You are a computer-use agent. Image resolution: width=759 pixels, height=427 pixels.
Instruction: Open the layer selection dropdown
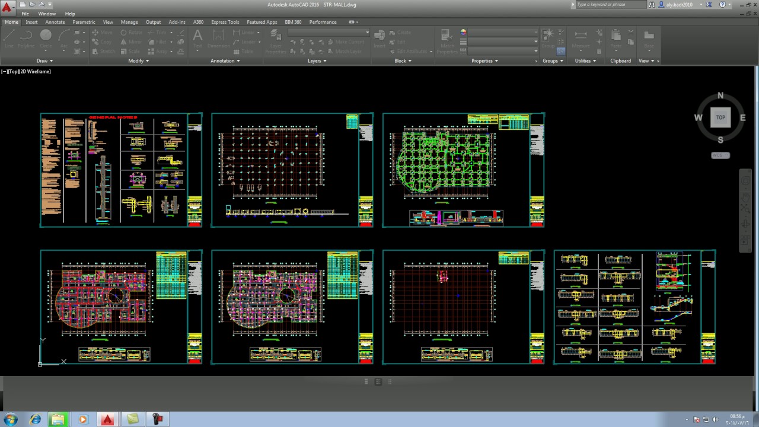click(329, 33)
